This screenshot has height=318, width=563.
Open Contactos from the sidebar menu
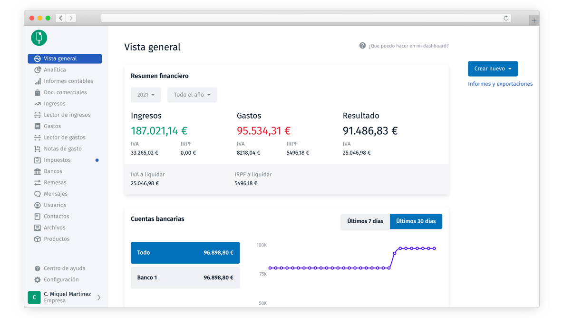click(56, 217)
